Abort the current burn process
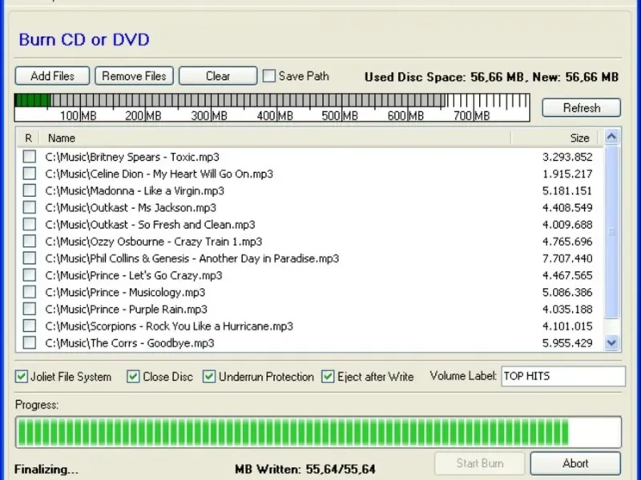Screen dimensions: 641x480 click(x=575, y=463)
